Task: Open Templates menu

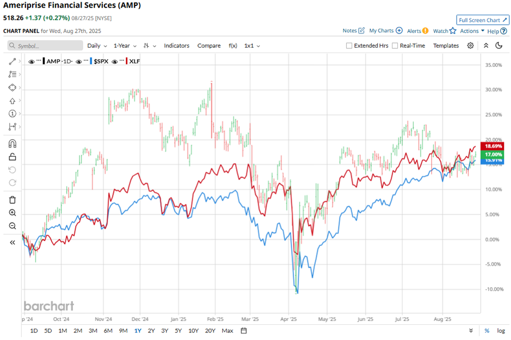Action: tap(446, 46)
